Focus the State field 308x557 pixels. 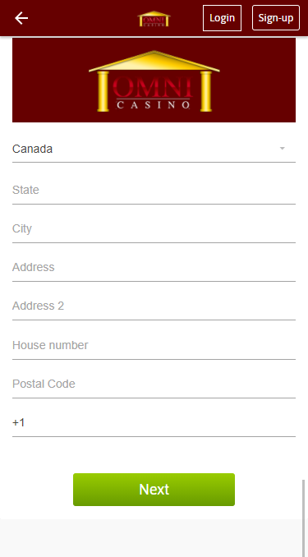coord(154,190)
